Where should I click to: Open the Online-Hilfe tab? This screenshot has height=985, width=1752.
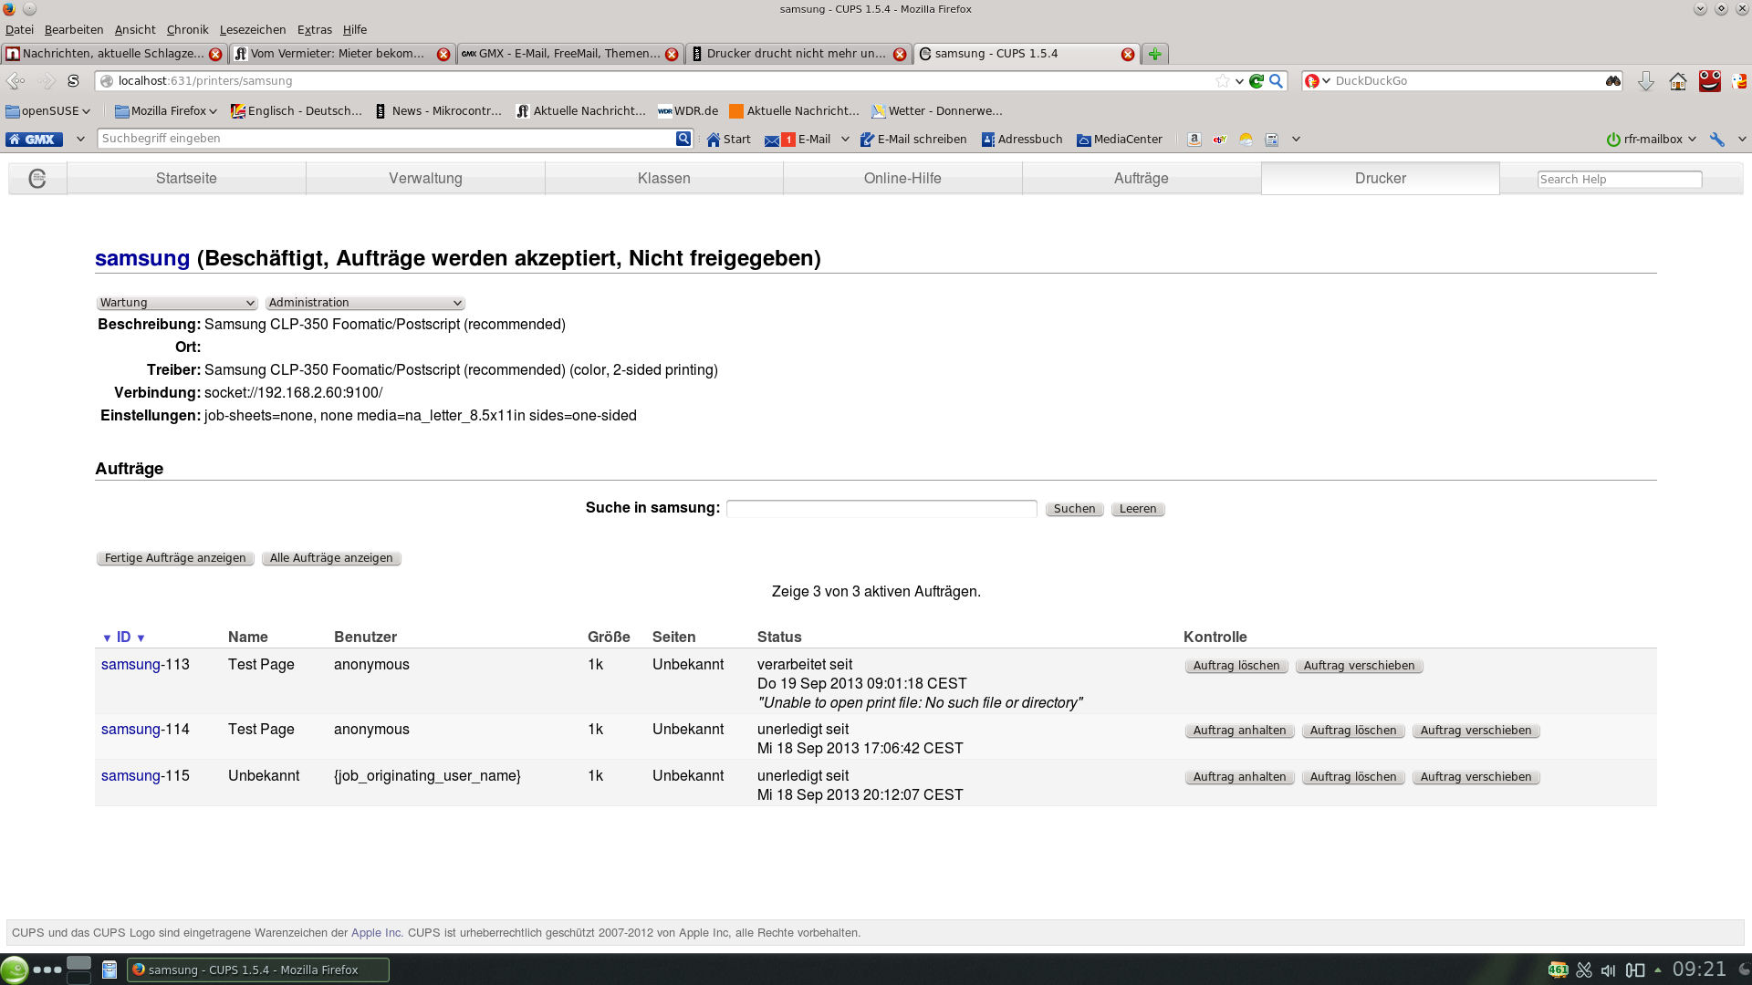(x=902, y=179)
